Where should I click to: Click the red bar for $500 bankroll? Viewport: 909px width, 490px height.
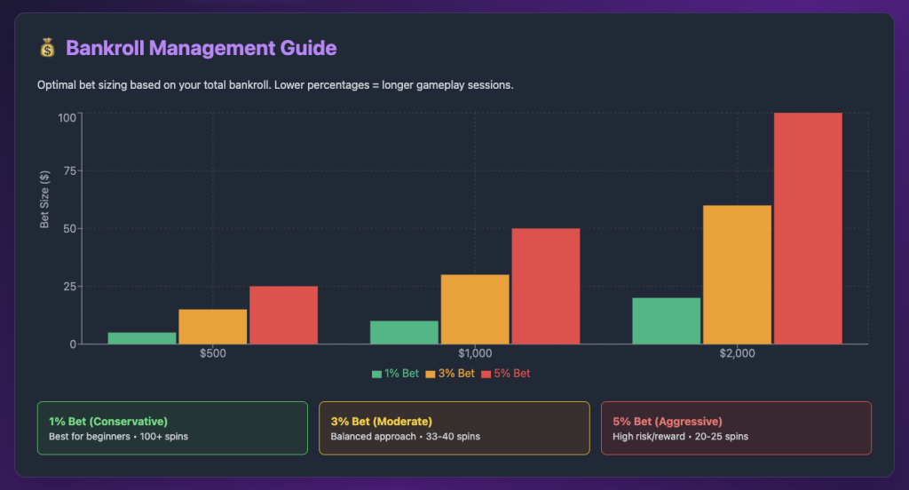[283, 315]
